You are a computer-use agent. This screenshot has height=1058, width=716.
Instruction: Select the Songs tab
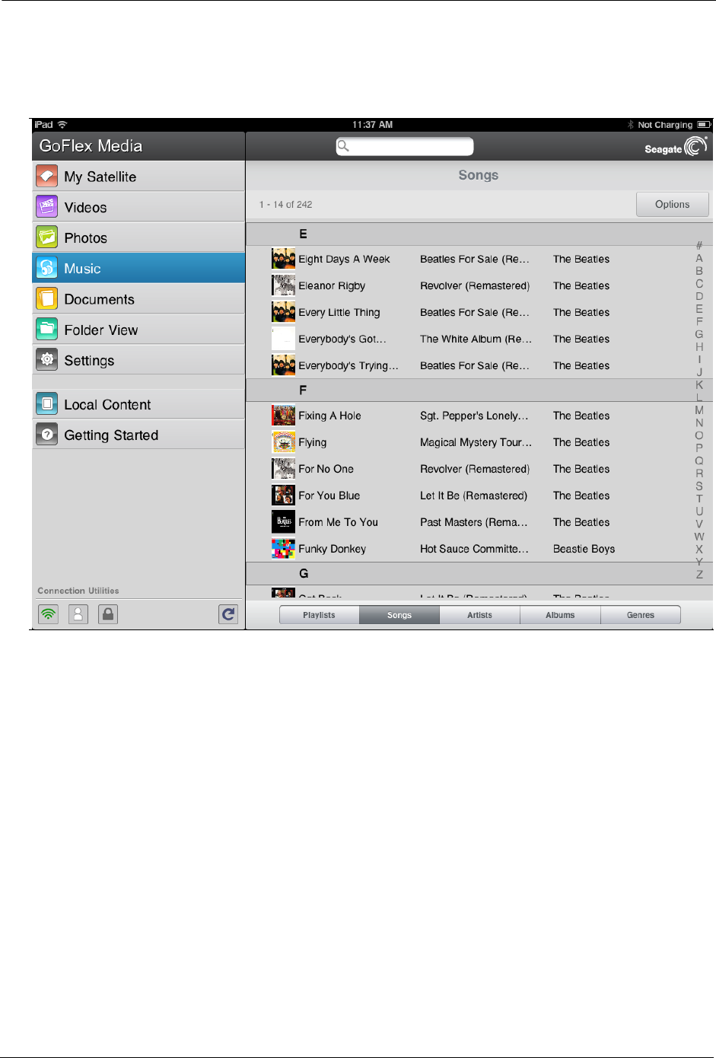399,615
